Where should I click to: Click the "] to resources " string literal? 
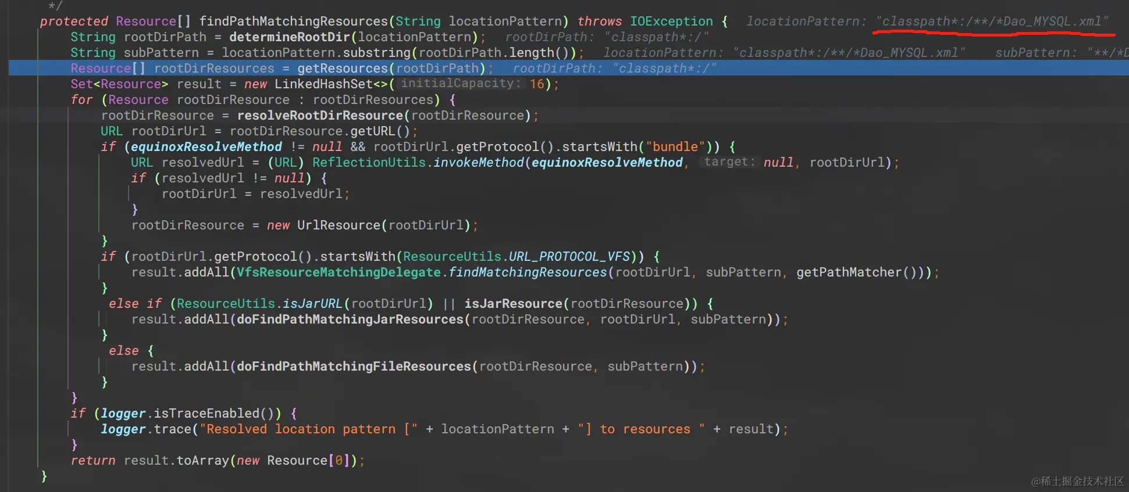(x=642, y=429)
